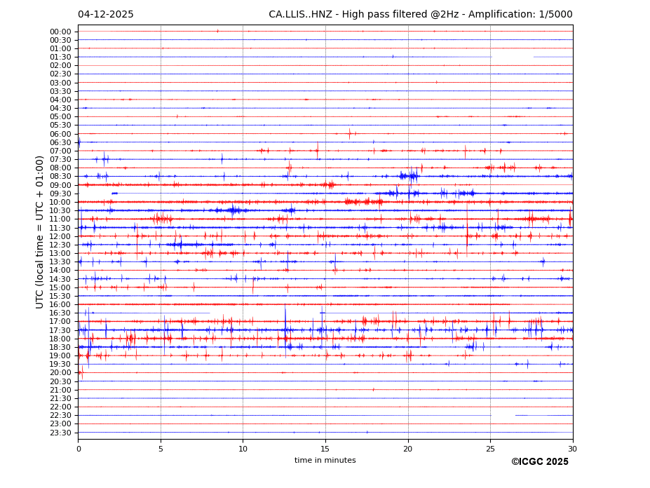Click the 'time in minutes' axis label
Screen dimensions: 650x488
(x=325, y=461)
